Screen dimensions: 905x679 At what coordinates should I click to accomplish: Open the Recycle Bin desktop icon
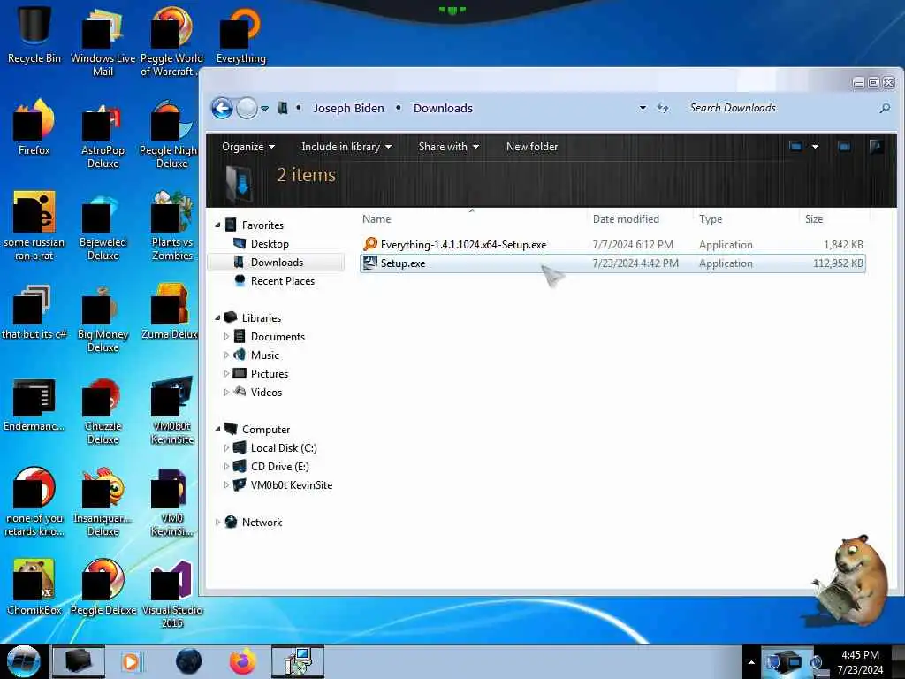[x=34, y=34]
